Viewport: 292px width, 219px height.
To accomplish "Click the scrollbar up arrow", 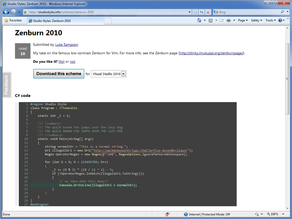I will (287, 28).
